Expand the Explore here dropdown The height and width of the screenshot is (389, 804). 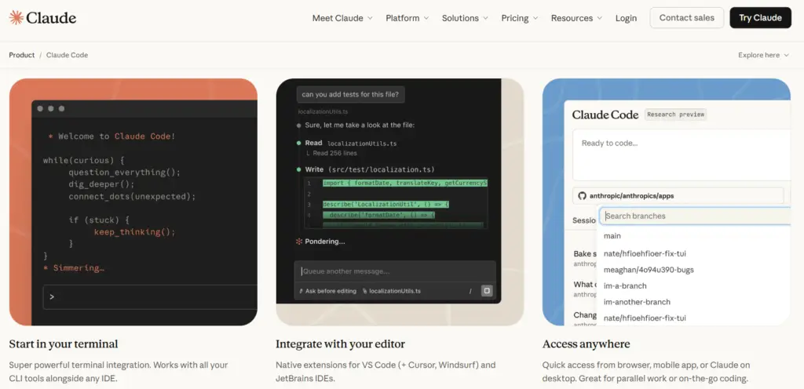point(763,55)
